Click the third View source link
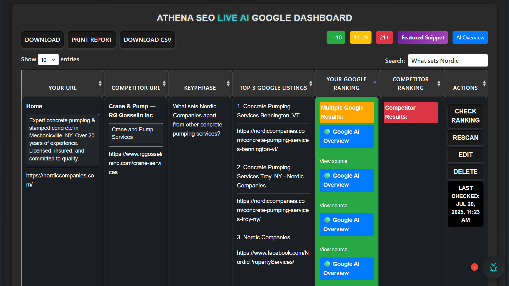 click(333, 250)
